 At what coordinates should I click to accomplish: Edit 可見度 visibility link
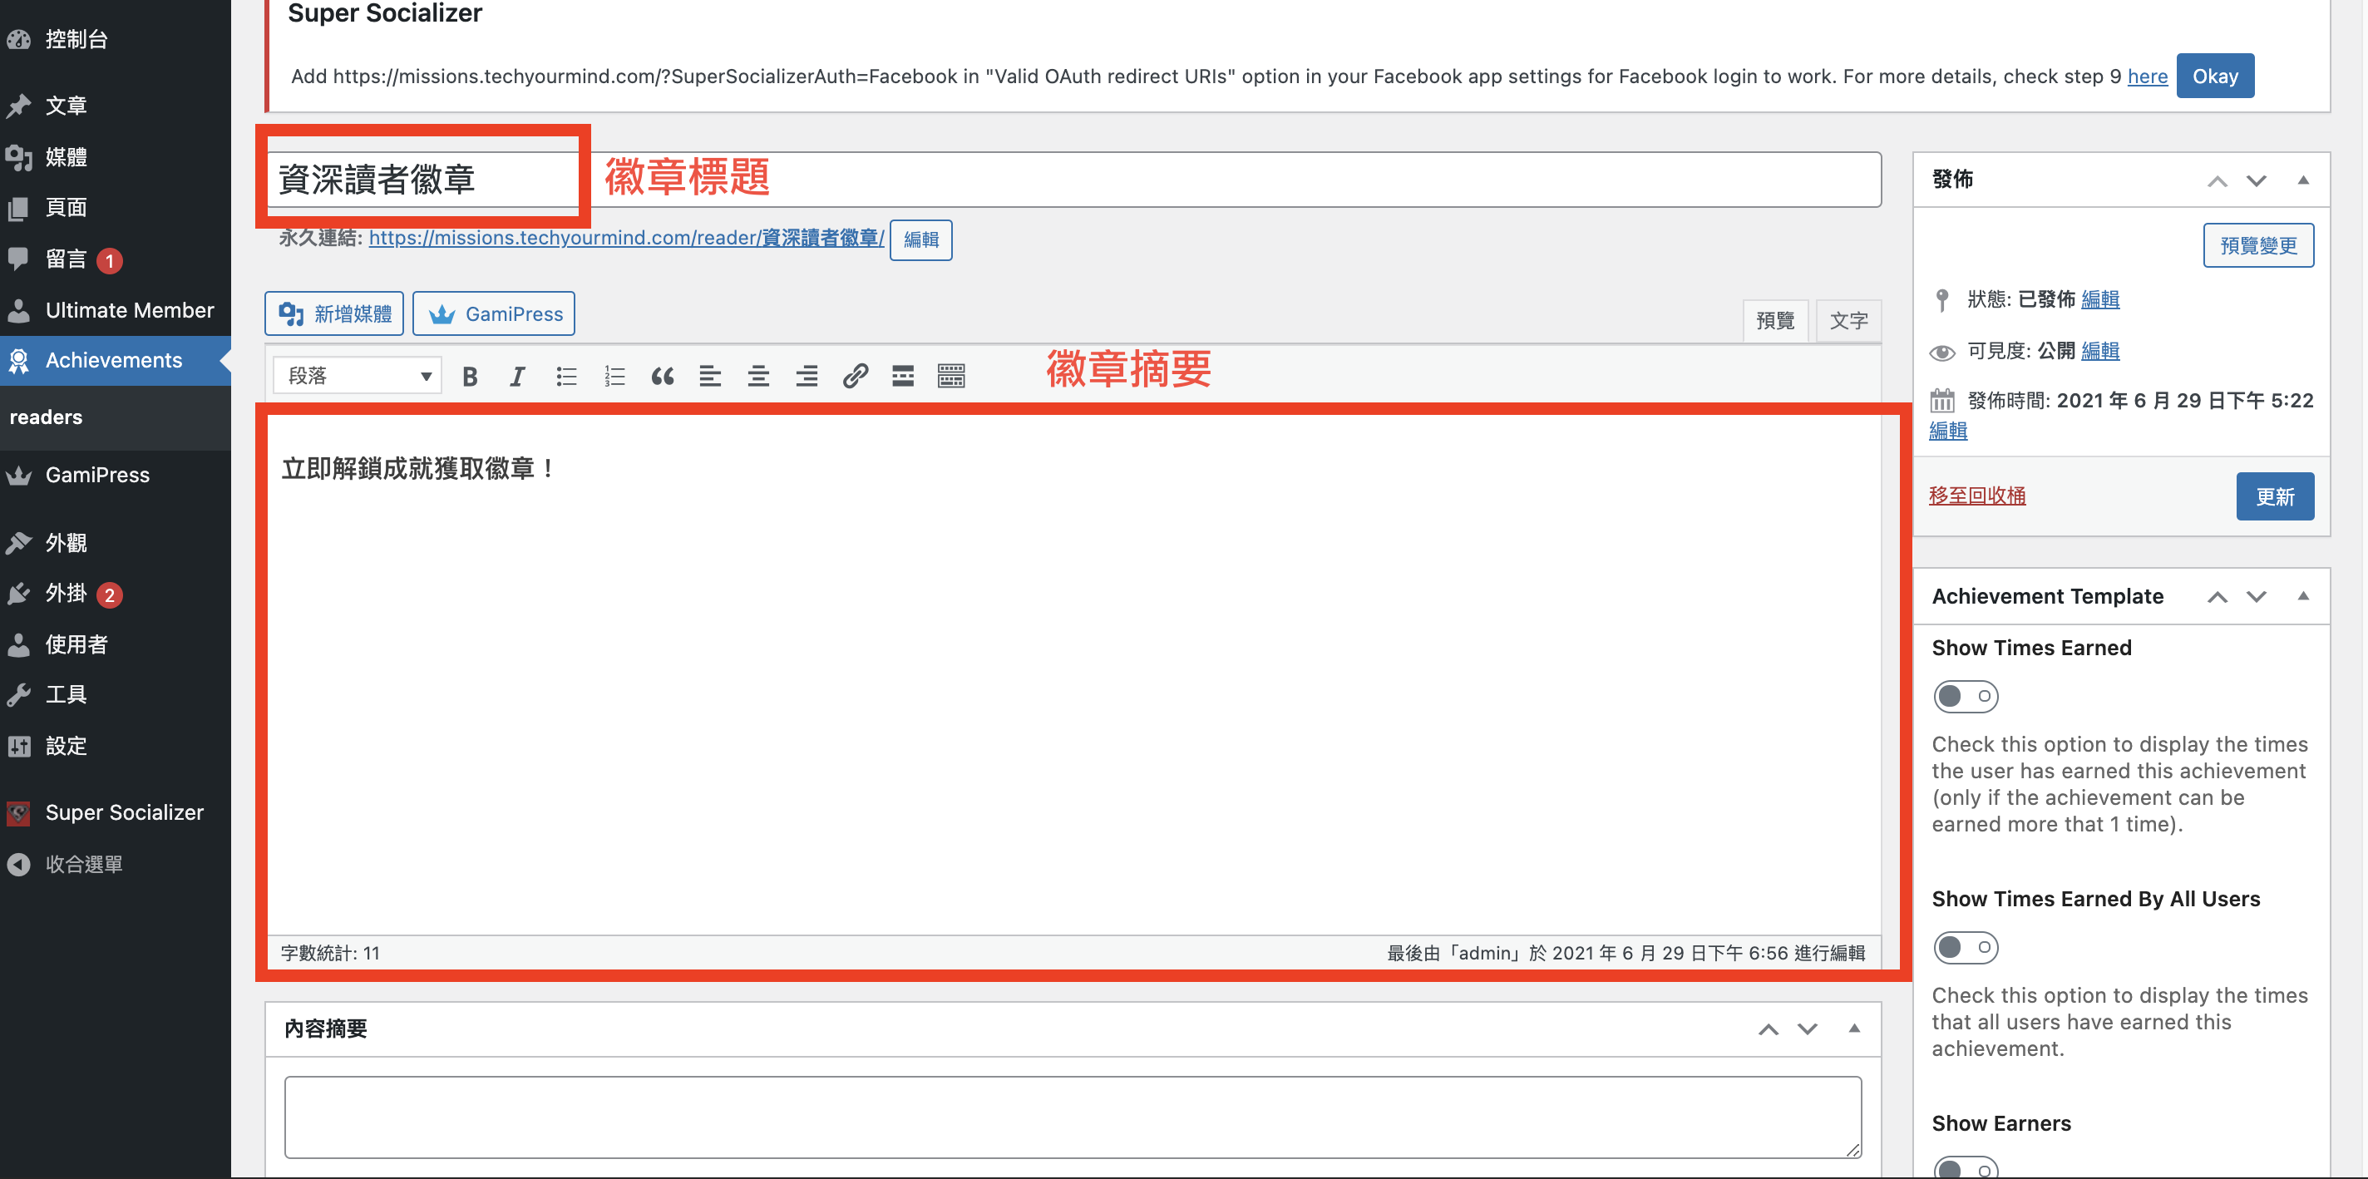2100,351
